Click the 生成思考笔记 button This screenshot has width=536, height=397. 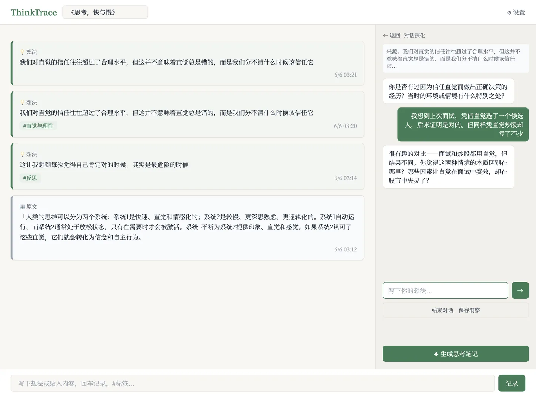pyautogui.click(x=456, y=354)
